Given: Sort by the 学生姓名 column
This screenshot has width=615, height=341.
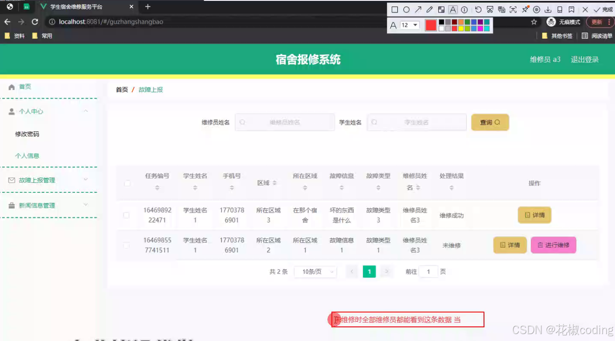Looking at the screenshot, I should [195, 188].
